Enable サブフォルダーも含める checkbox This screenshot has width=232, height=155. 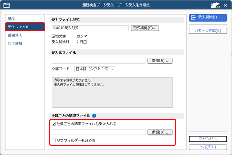[54, 140]
